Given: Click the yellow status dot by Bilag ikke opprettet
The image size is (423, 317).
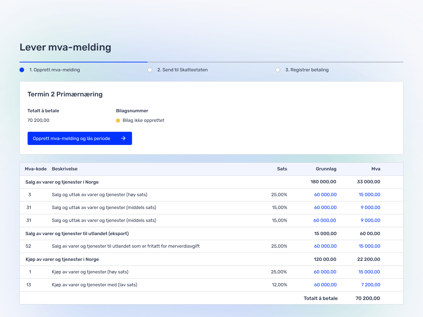Looking at the screenshot, I should pos(118,121).
